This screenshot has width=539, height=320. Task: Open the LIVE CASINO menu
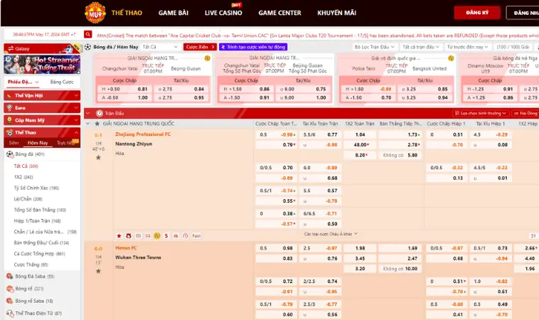point(223,13)
